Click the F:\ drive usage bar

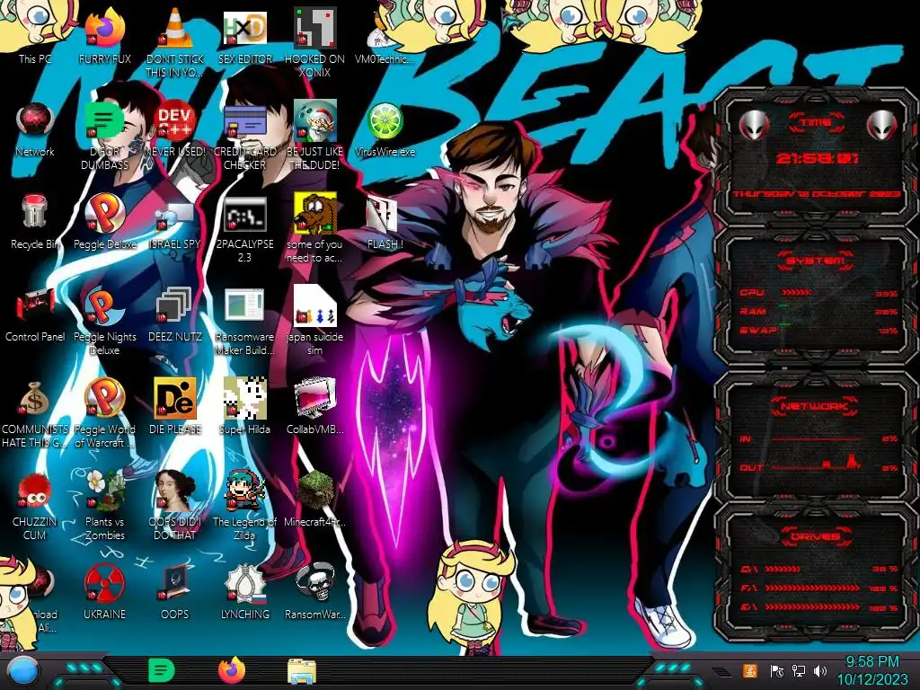click(x=812, y=588)
